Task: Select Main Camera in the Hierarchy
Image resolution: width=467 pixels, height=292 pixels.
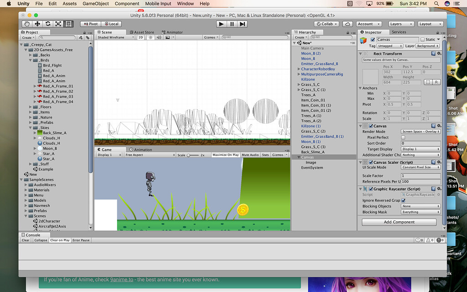Action: tap(313, 48)
